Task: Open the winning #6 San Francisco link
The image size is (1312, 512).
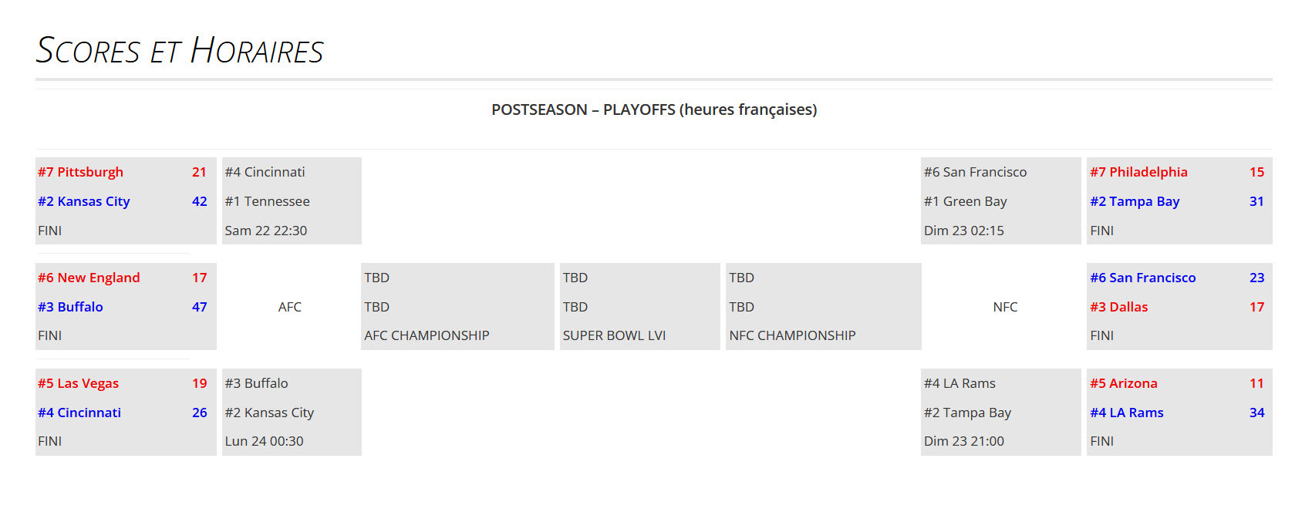Action: 1142,278
